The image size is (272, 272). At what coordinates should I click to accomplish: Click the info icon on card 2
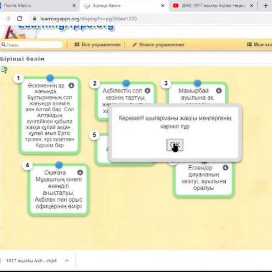point(147,90)
